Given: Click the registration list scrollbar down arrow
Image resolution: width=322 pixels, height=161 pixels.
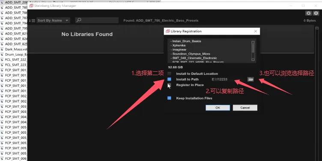Looking at the screenshot, I should pos(253,60).
